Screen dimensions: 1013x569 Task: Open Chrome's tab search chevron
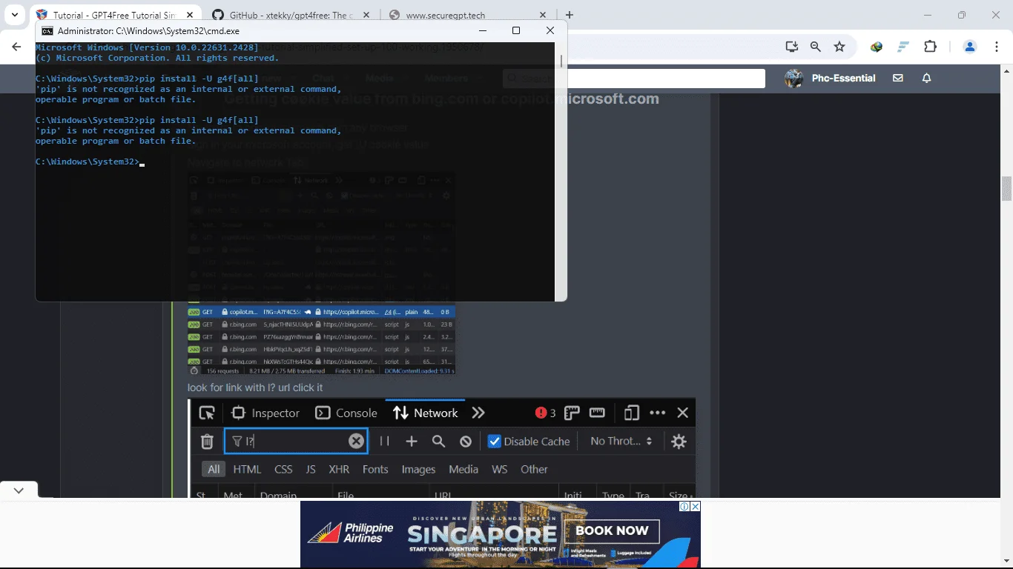click(14, 15)
